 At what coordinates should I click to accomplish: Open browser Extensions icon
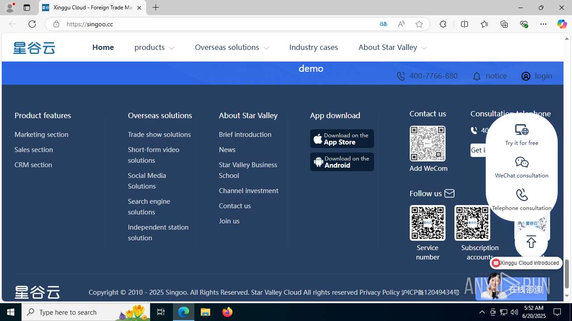click(x=442, y=24)
